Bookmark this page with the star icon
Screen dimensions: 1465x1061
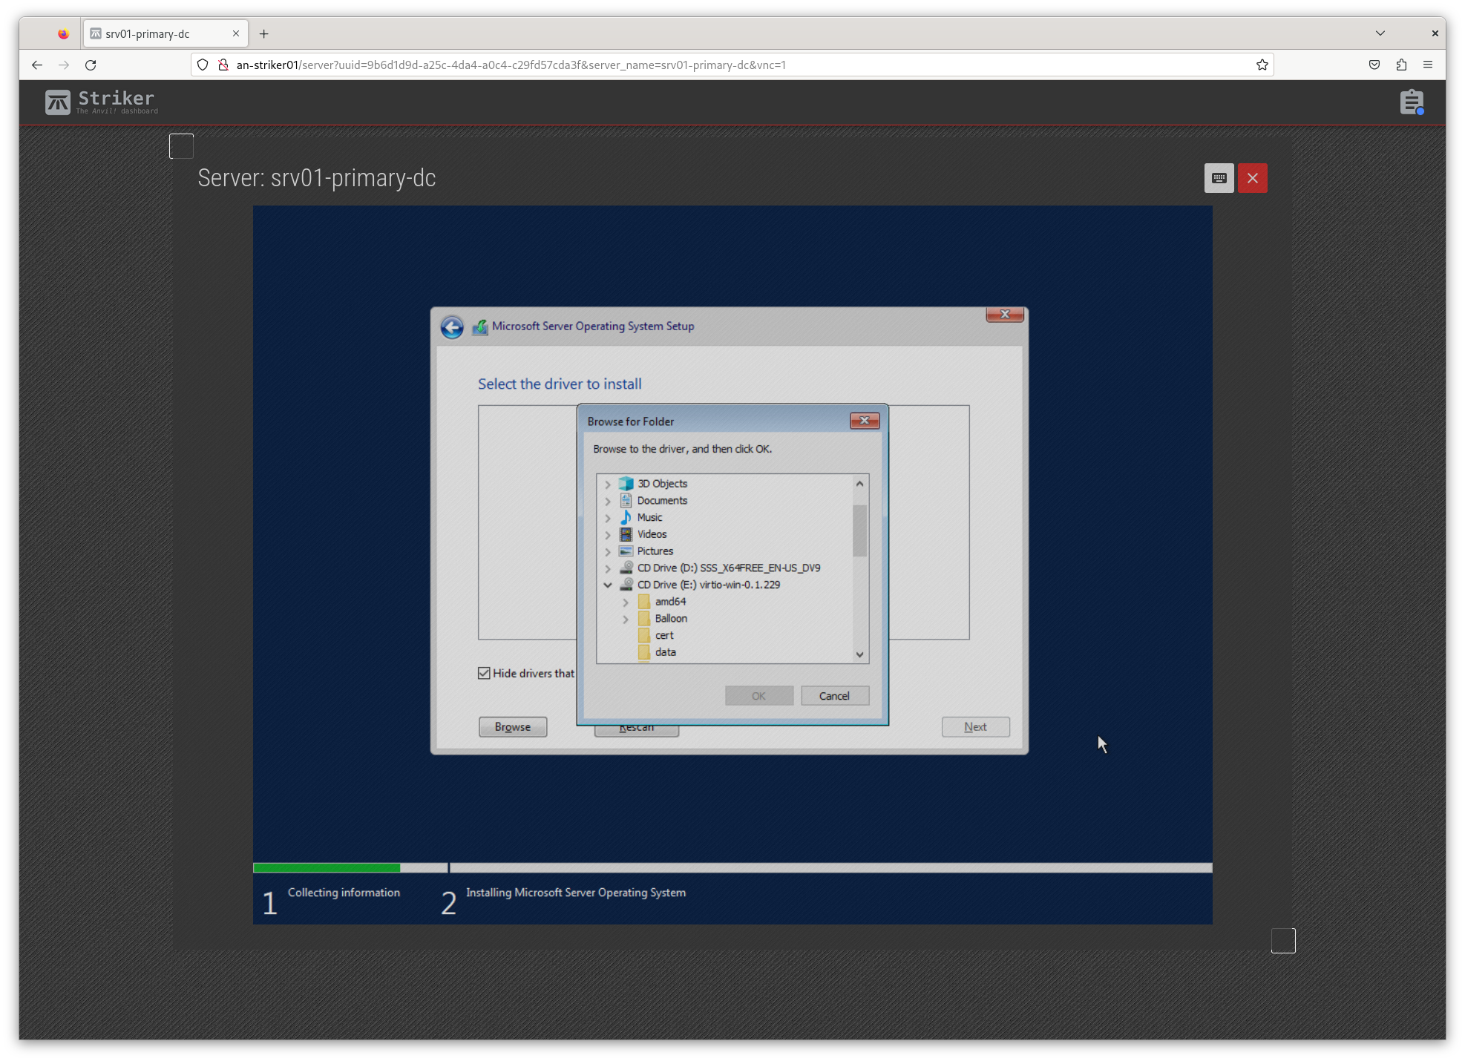[1262, 65]
